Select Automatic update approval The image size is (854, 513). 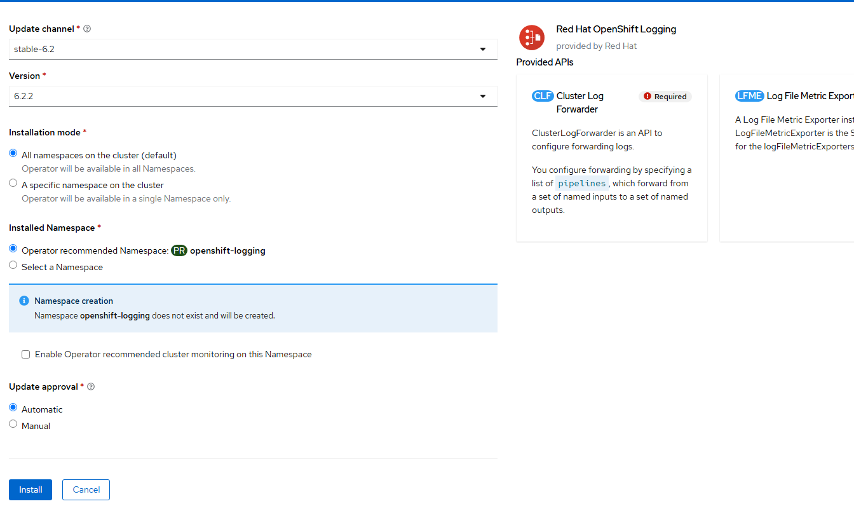[x=13, y=407]
